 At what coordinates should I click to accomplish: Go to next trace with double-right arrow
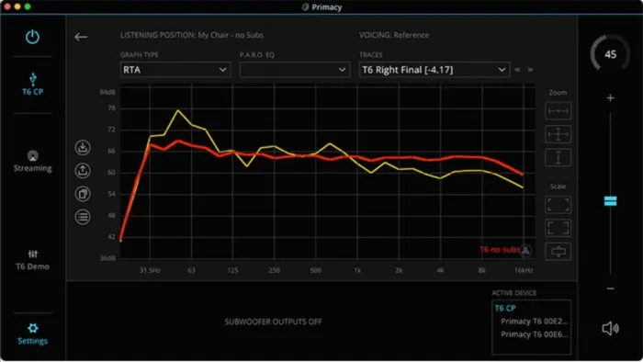coord(530,70)
